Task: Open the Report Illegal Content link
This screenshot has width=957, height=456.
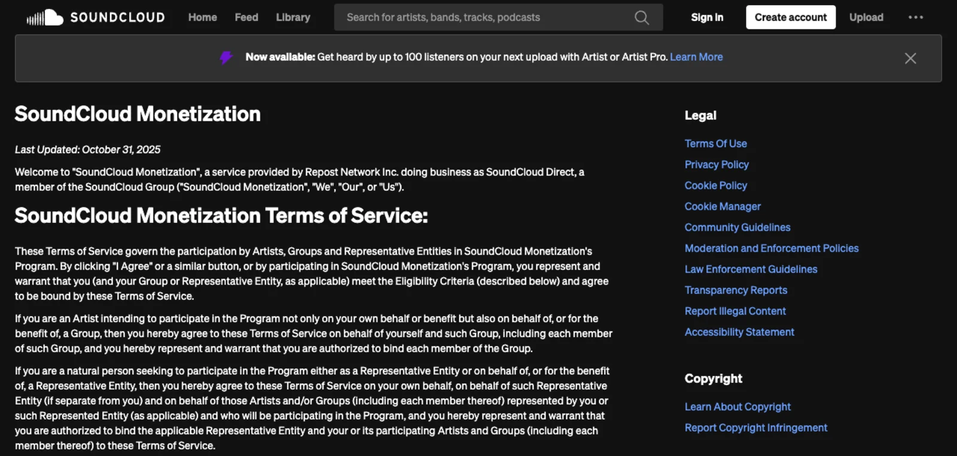Action: tap(735, 311)
